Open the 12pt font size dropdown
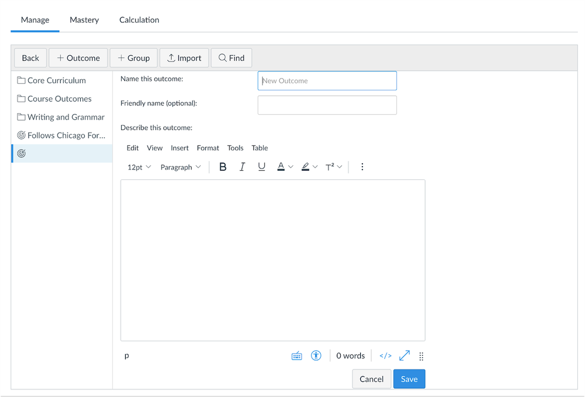Viewport: 585px width, 397px height. click(x=139, y=167)
